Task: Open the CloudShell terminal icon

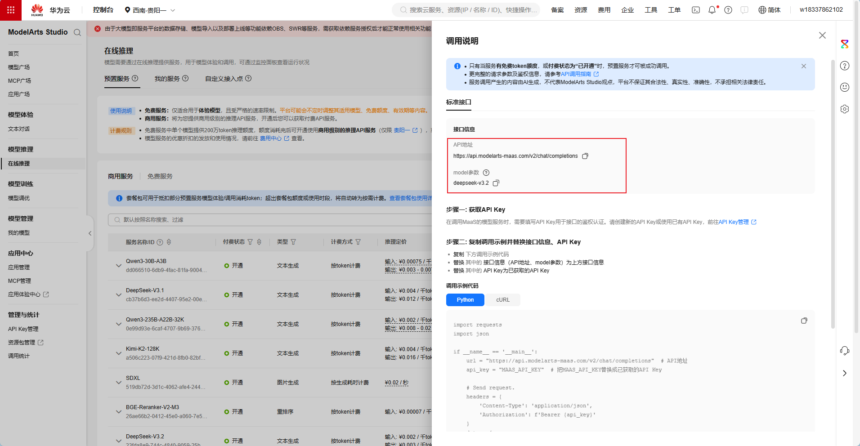Action: (x=696, y=10)
